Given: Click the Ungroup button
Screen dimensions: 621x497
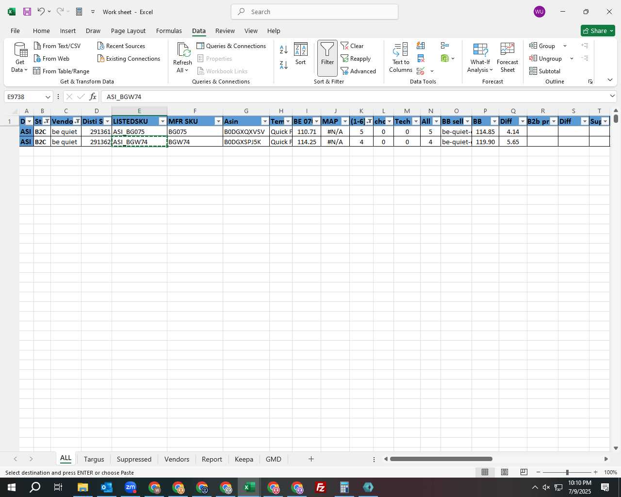Looking at the screenshot, I should click(545, 58).
